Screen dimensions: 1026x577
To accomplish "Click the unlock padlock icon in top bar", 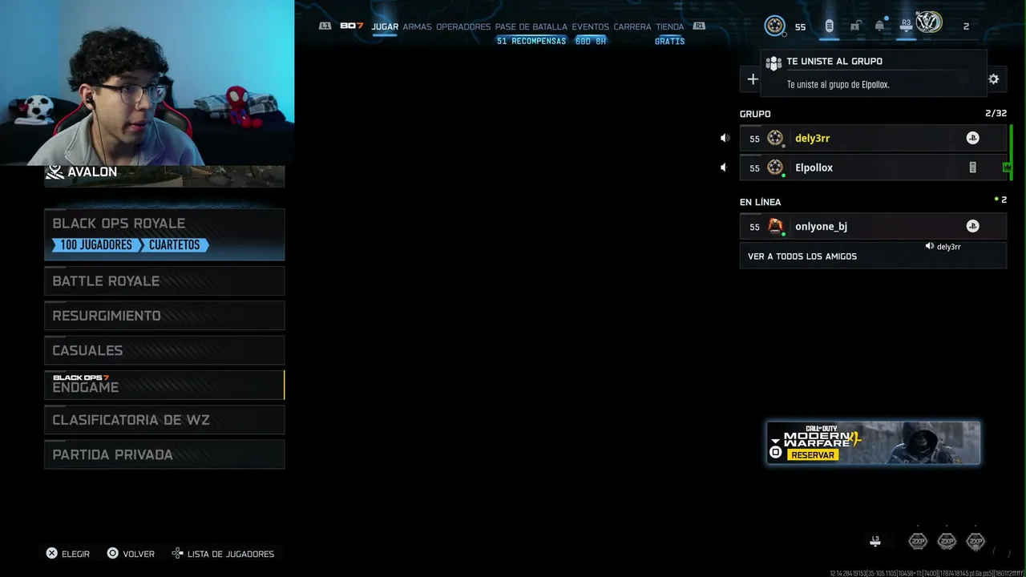I will click(855, 26).
